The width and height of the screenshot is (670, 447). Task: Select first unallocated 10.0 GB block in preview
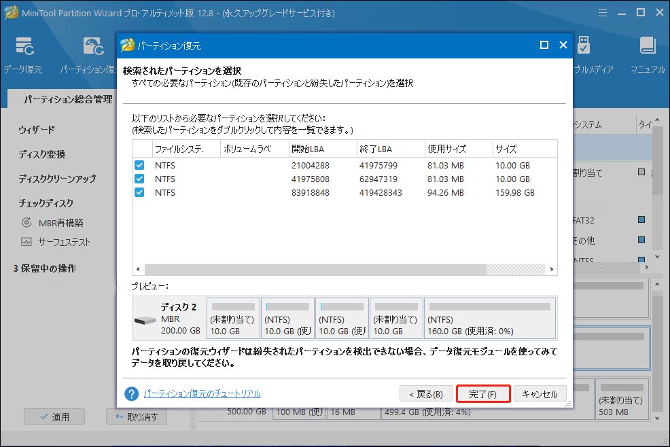[233, 319]
